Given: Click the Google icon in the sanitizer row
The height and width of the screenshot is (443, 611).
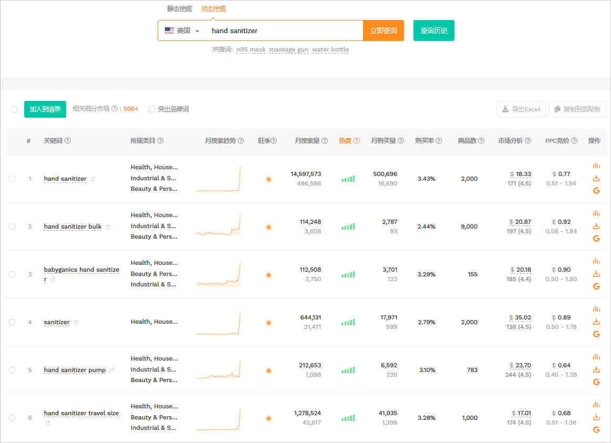Looking at the screenshot, I should [x=596, y=334].
